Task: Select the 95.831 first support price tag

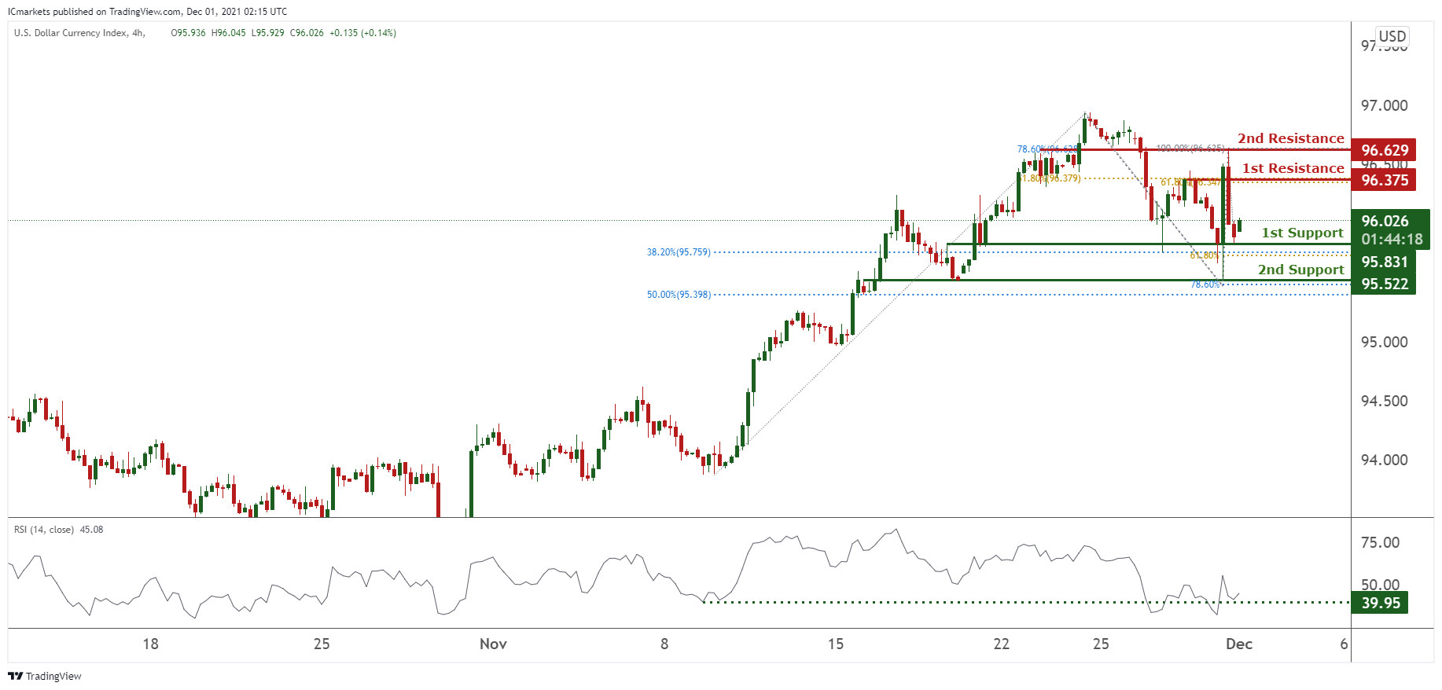Action: coord(1384,262)
